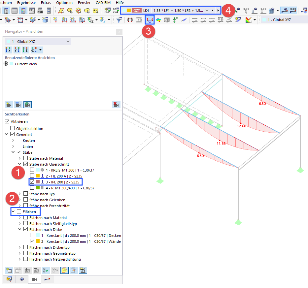
Task: Click the yellow color swatch before GZT
Action: click(x=129, y=11)
